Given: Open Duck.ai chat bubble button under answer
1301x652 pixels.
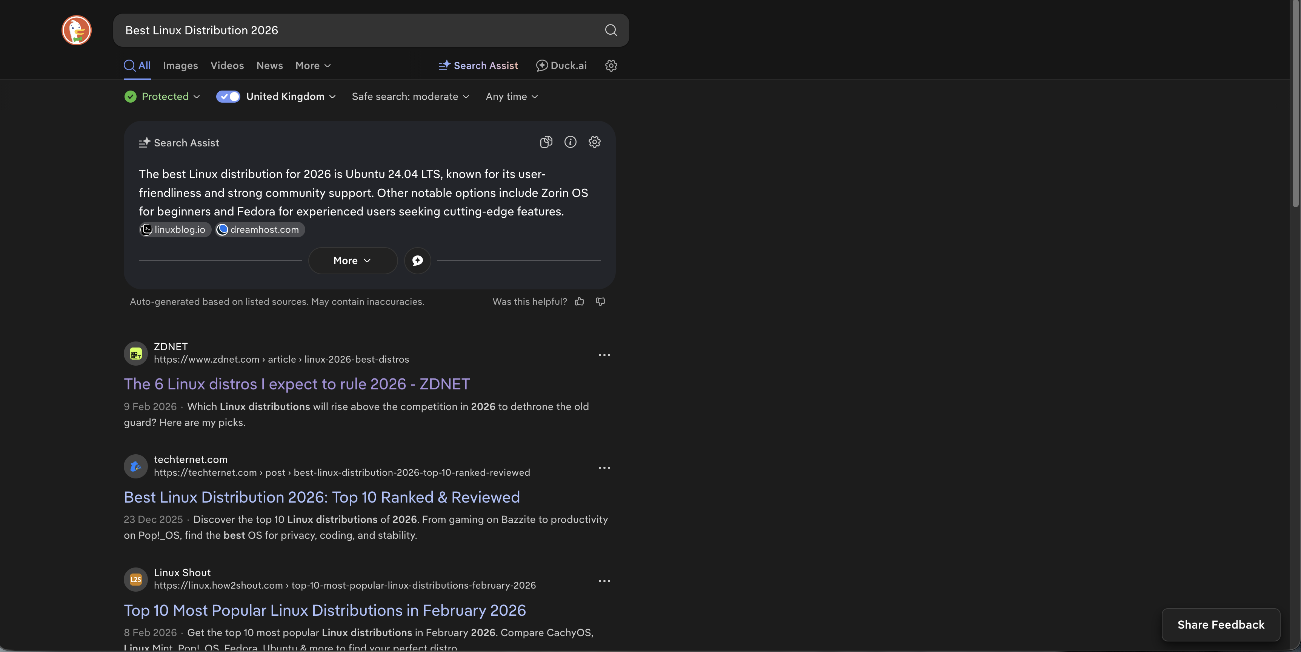Looking at the screenshot, I should [417, 261].
